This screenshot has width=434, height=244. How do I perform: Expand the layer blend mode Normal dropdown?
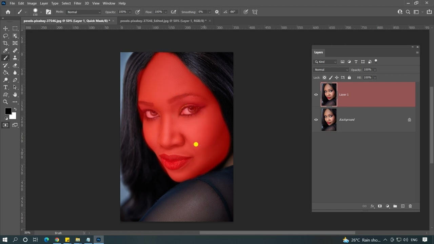click(331, 70)
